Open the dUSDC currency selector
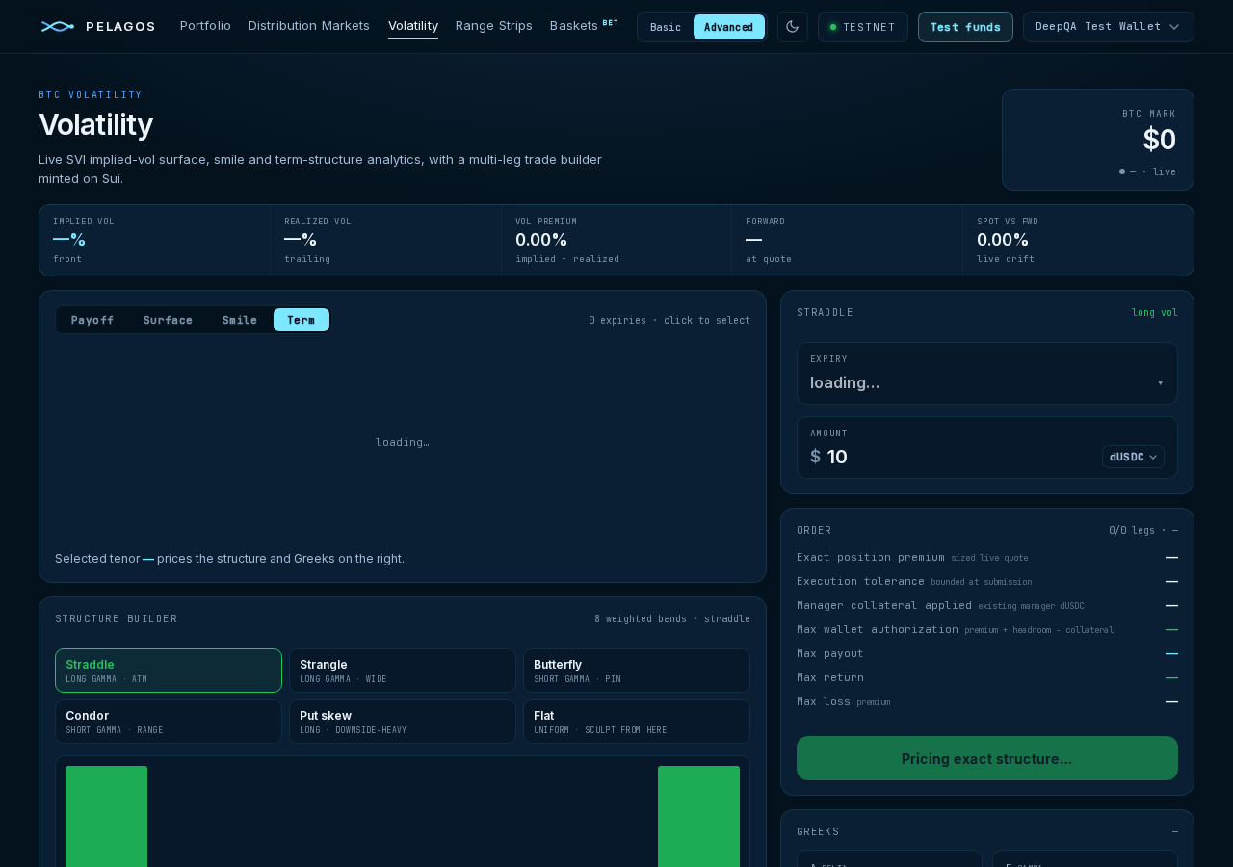Viewport: 1233px width, 867px height. [x=1133, y=457]
